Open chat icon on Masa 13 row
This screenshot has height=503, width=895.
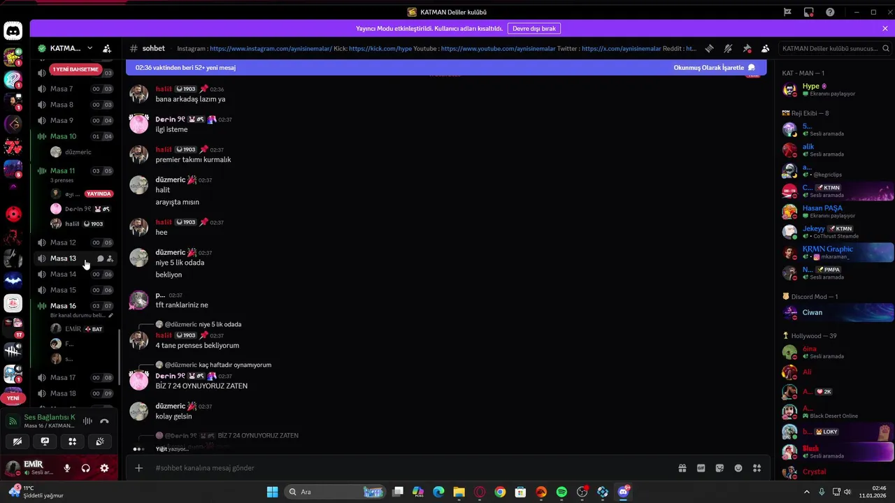(100, 258)
